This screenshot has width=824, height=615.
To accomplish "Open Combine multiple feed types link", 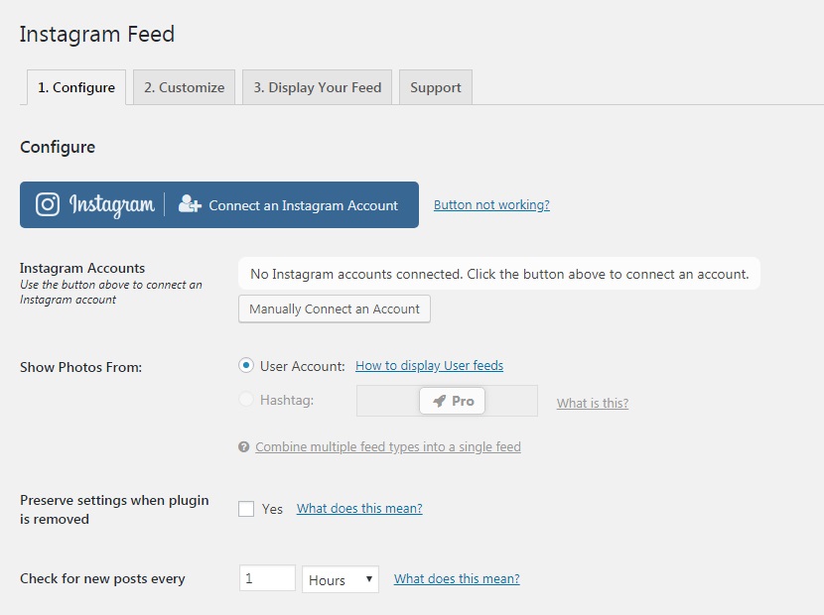I will pos(387,447).
